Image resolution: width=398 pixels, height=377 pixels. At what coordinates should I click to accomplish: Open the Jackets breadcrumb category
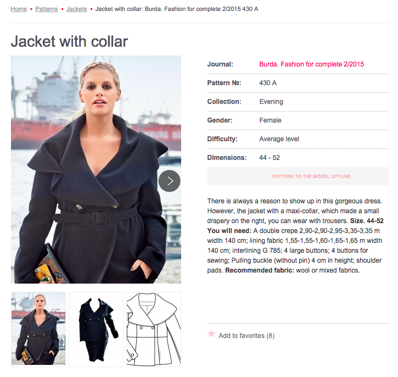76,9
